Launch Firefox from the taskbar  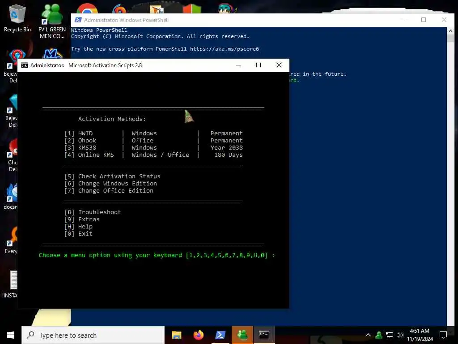click(x=198, y=335)
